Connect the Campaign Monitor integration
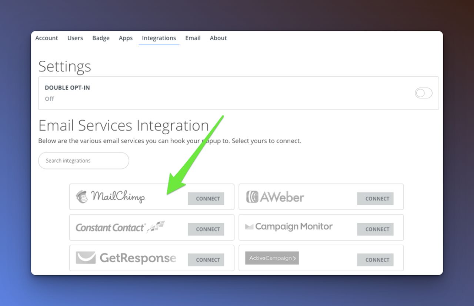The height and width of the screenshot is (306, 474). (375, 229)
